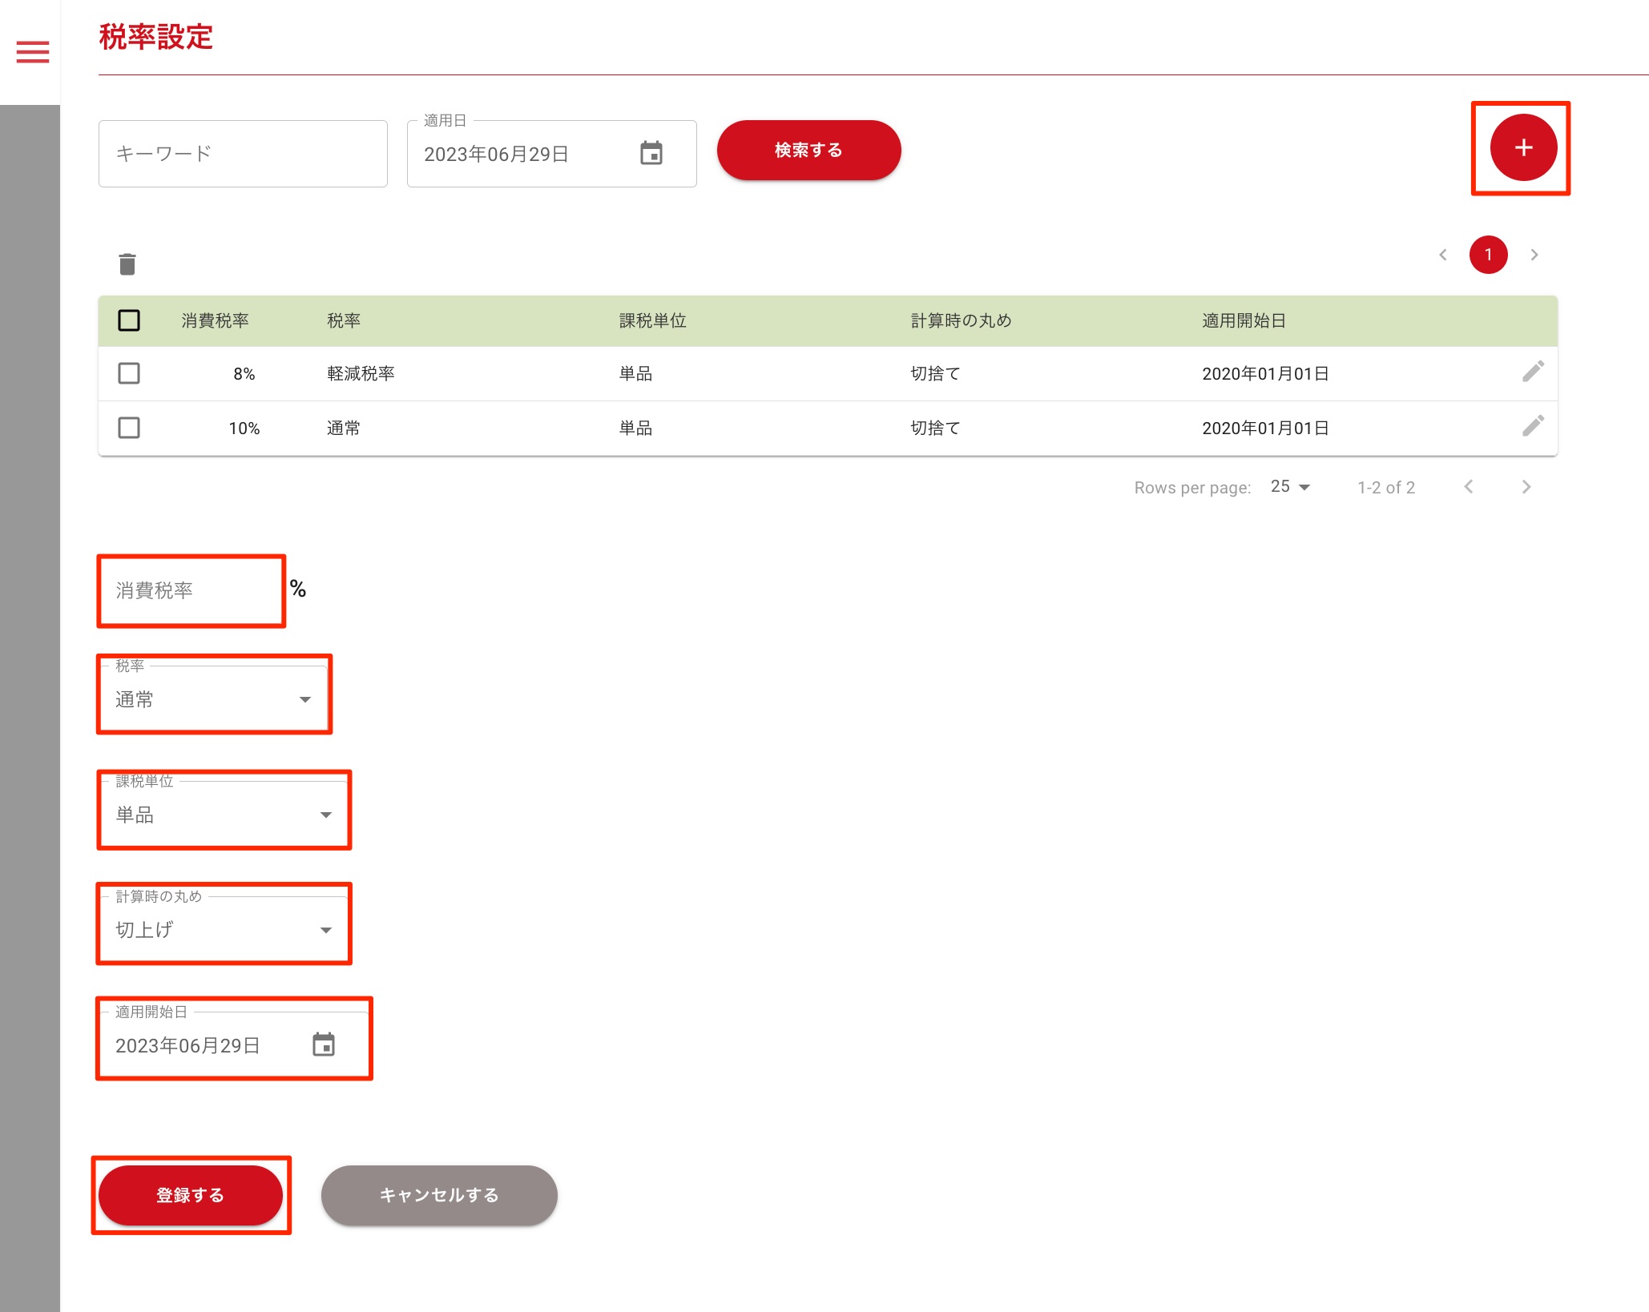Edit the 10% 通常 row pencil icon
This screenshot has height=1312, width=1649.
(1532, 426)
